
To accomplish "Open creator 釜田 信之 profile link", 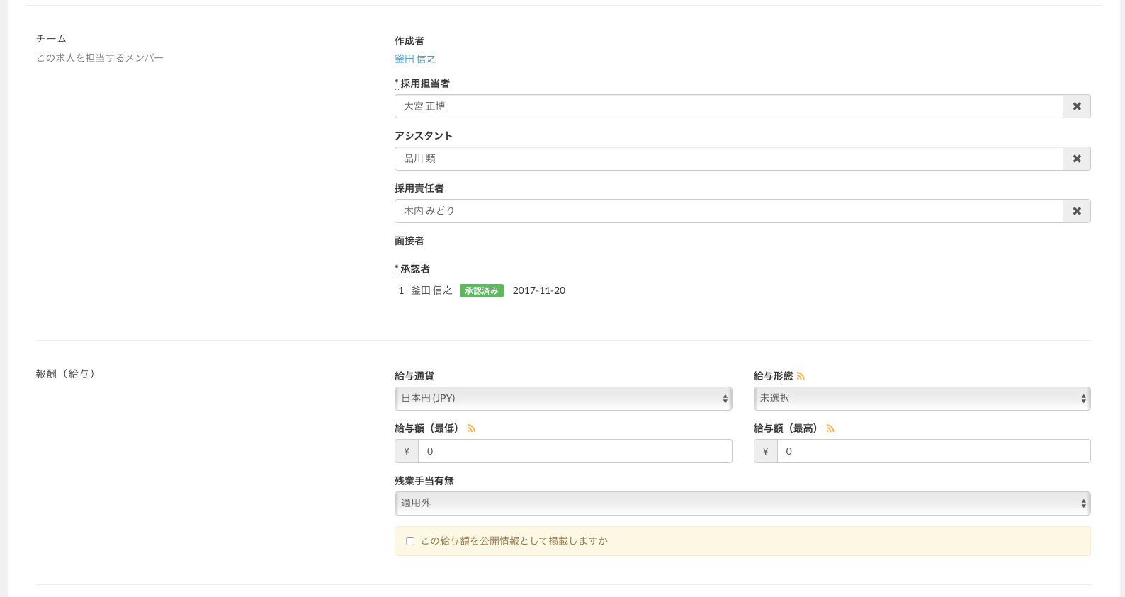I will 415,59.
